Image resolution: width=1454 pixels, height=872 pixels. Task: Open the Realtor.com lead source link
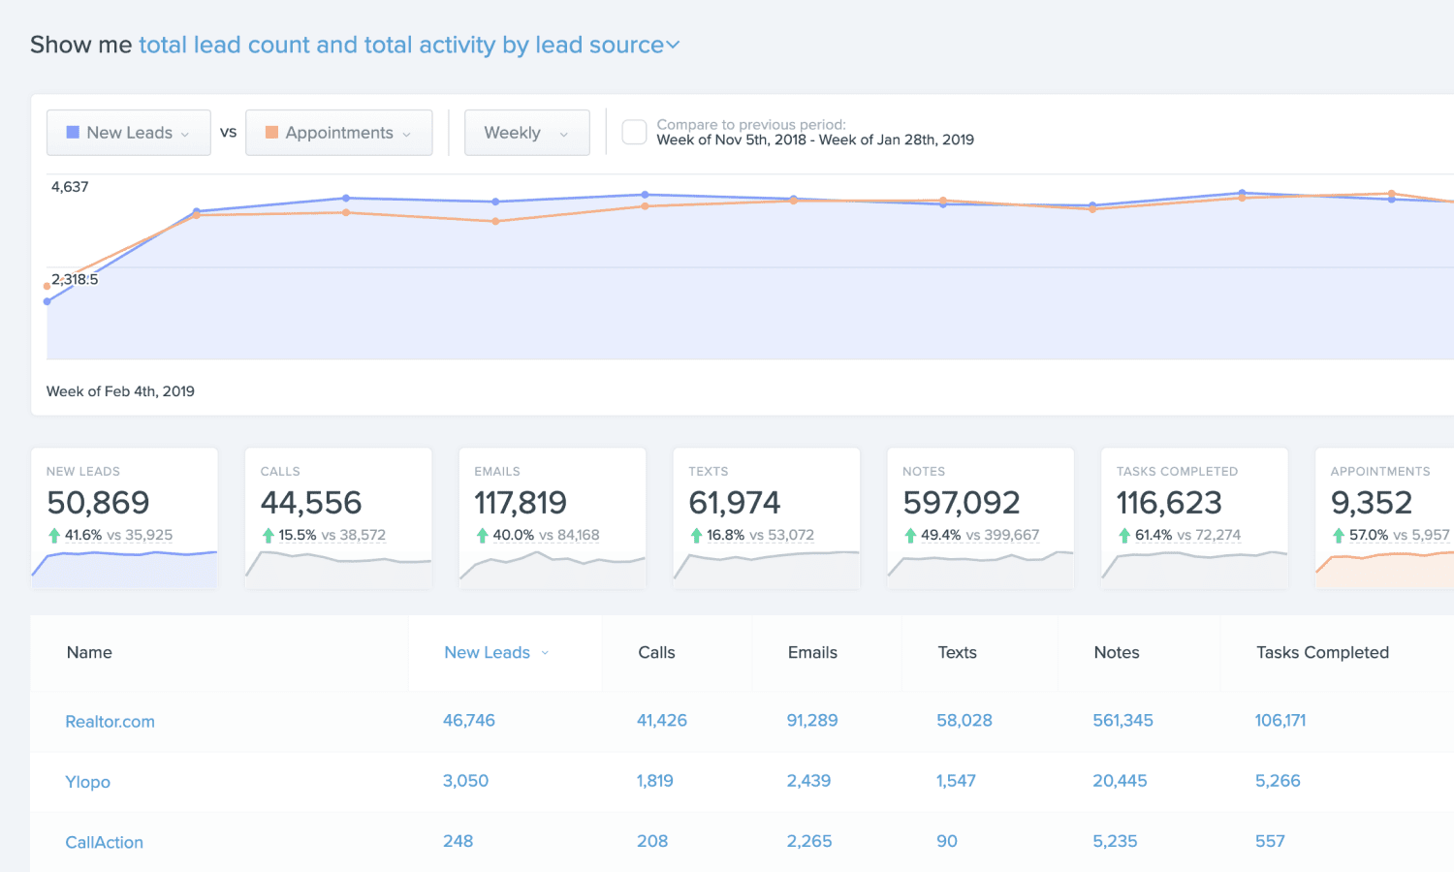pyautogui.click(x=110, y=722)
